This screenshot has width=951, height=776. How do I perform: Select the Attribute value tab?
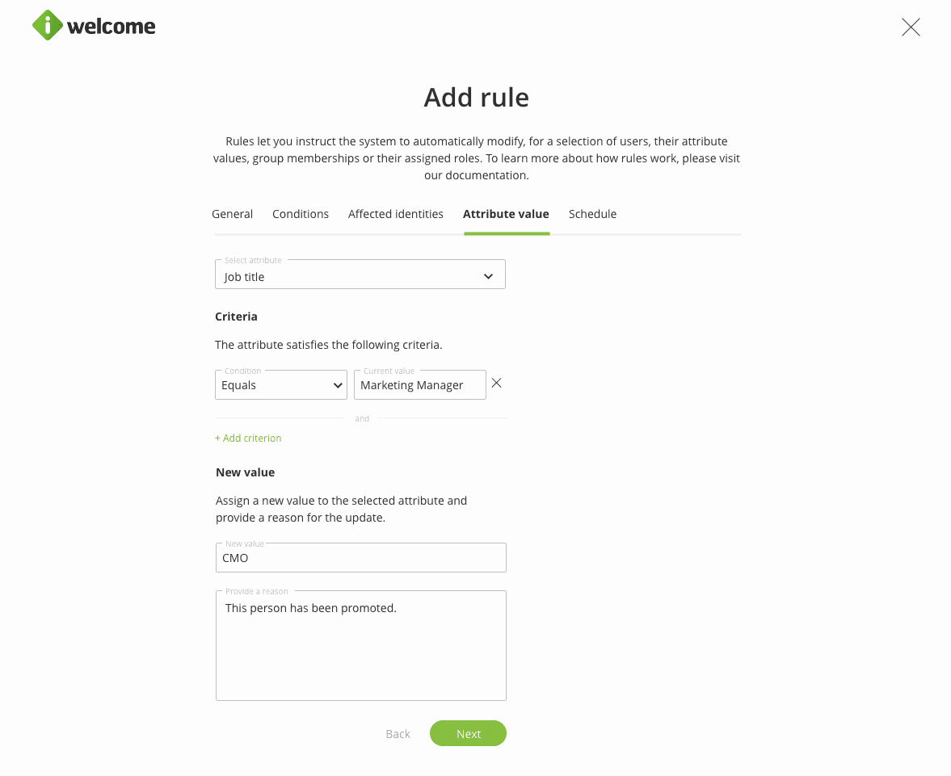(x=506, y=214)
